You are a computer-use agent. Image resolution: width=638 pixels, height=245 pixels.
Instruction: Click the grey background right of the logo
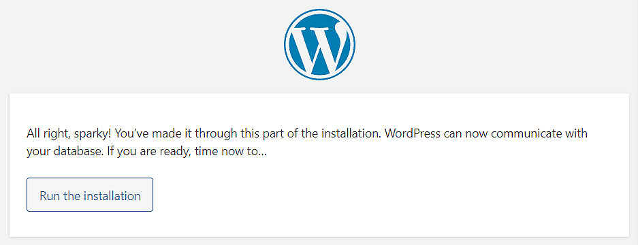[x=496, y=45]
